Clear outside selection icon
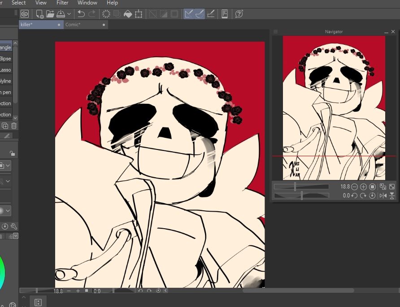 [117, 14]
